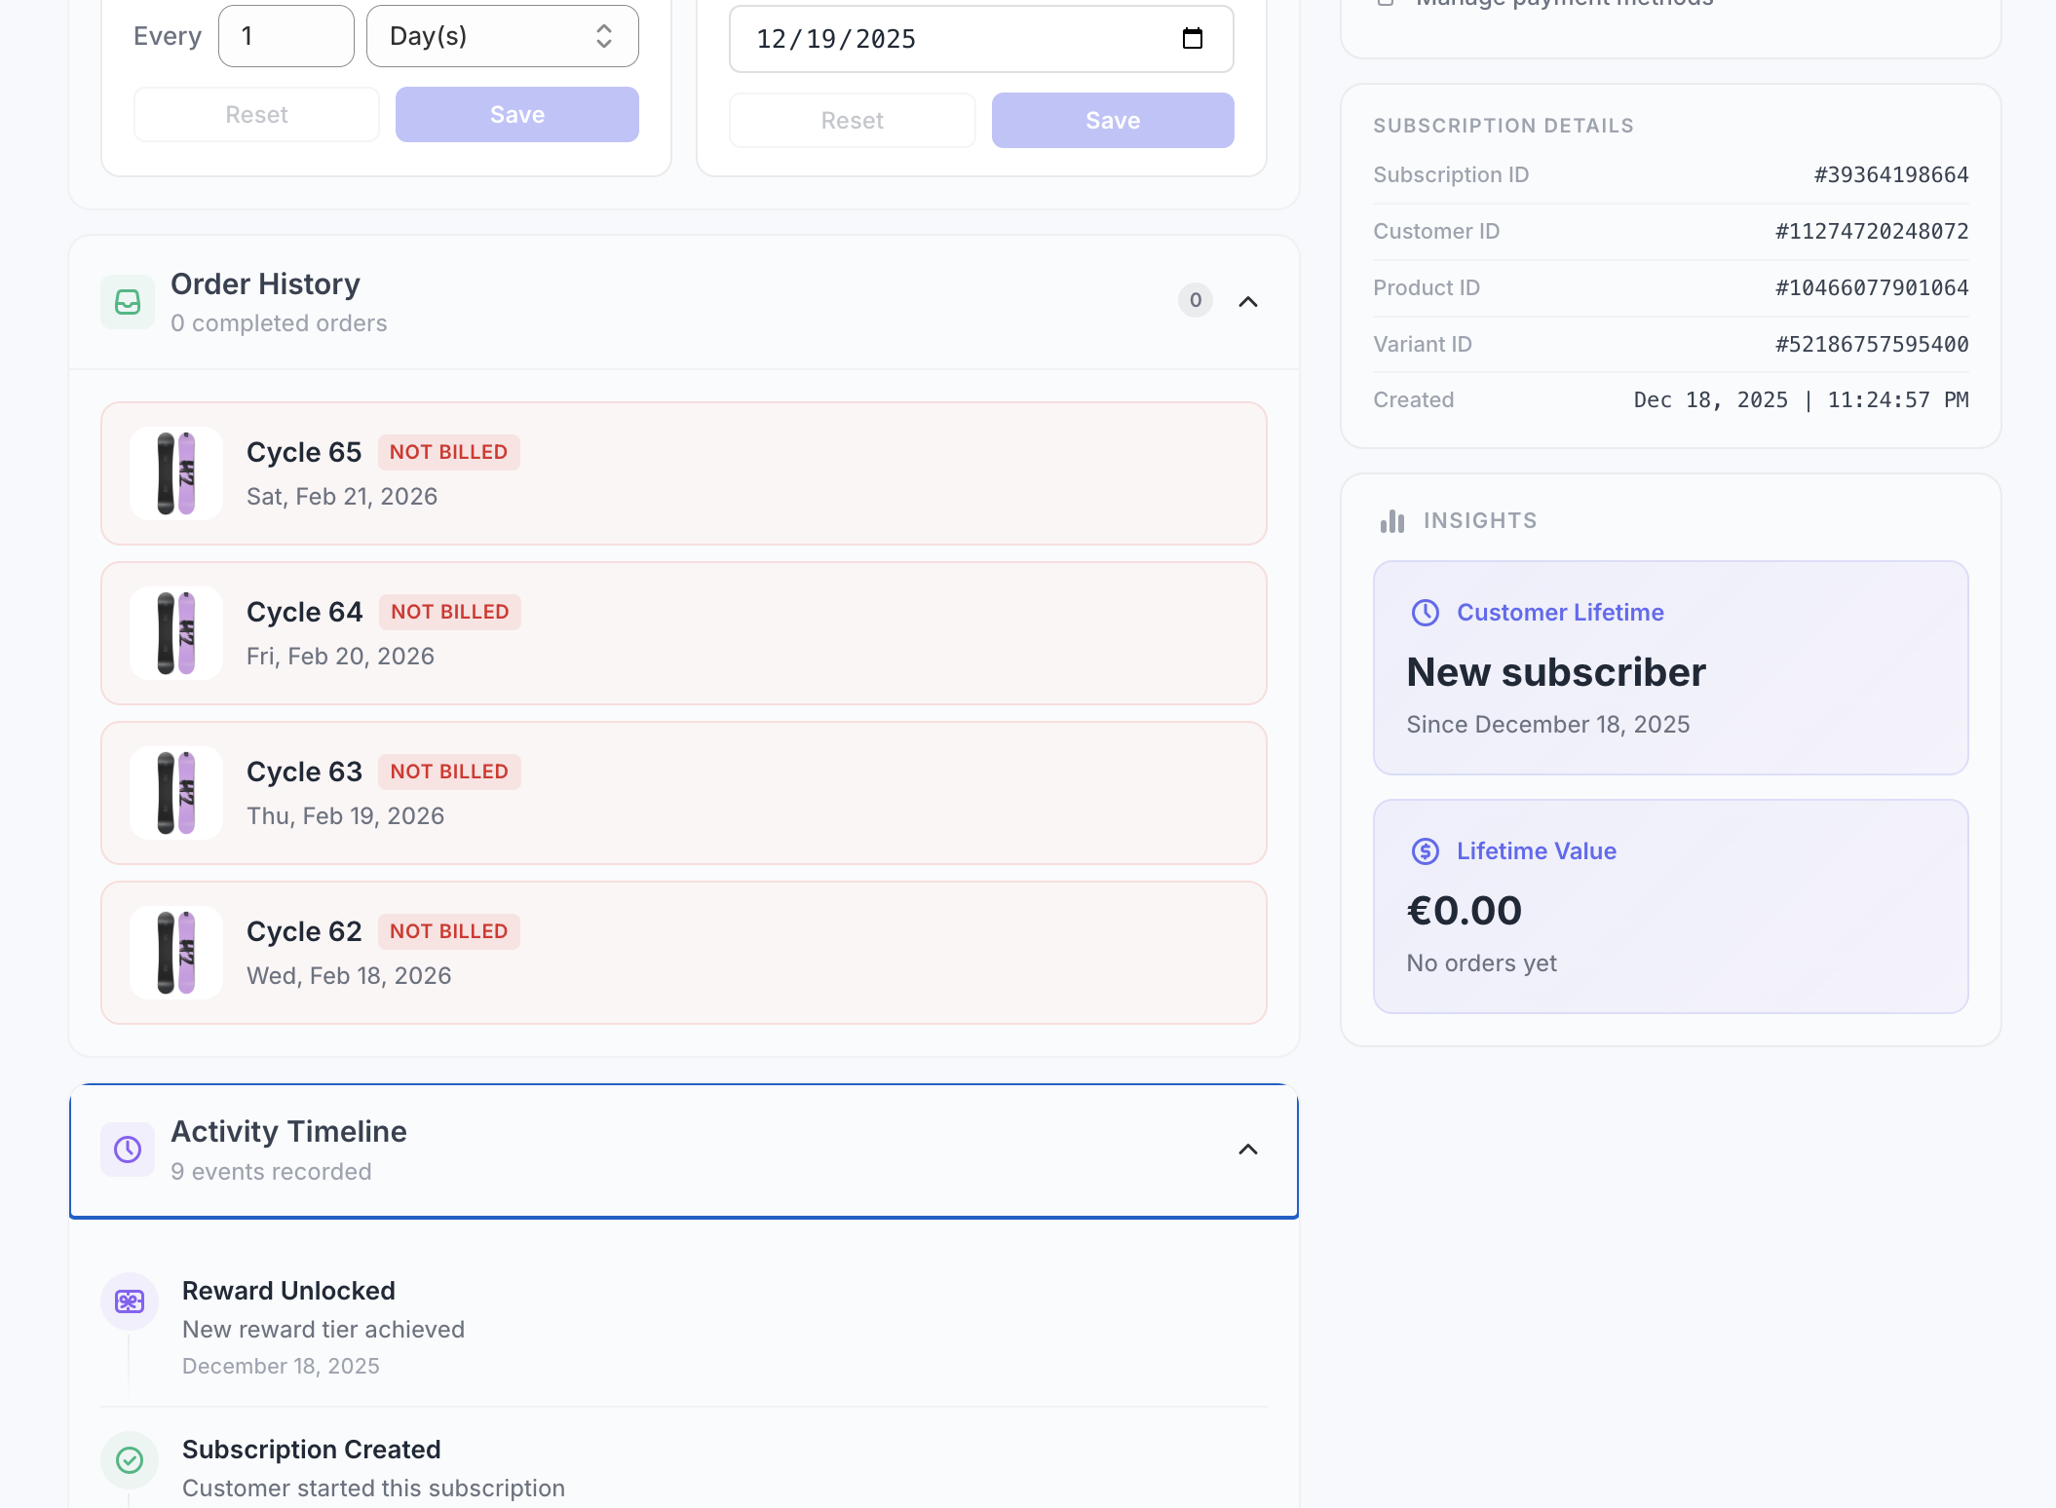Collapse the Order History section
The width and height of the screenshot is (2056, 1508).
tap(1248, 302)
